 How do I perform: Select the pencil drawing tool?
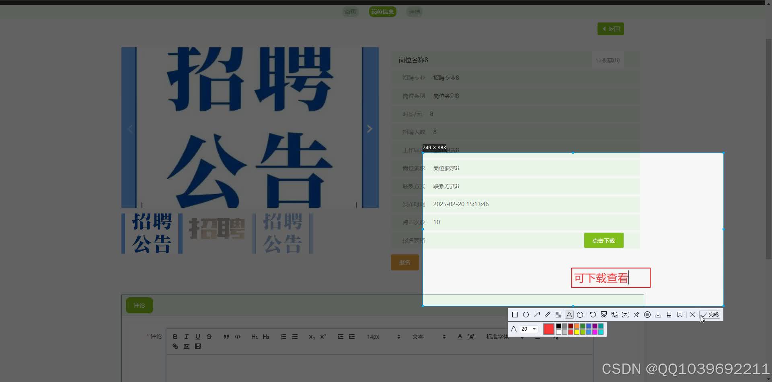point(547,315)
